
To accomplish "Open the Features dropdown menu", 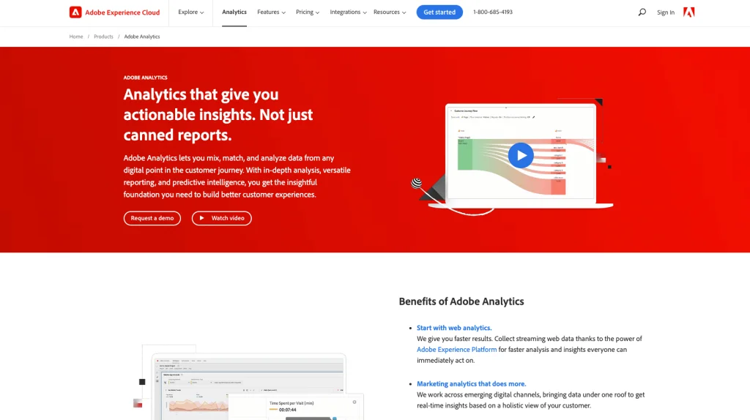I will [x=271, y=12].
